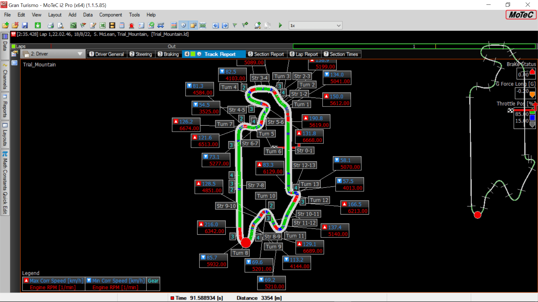Screen dimensions: 538x302
Task: Click the Turn 8 track label
Action: 240,253
